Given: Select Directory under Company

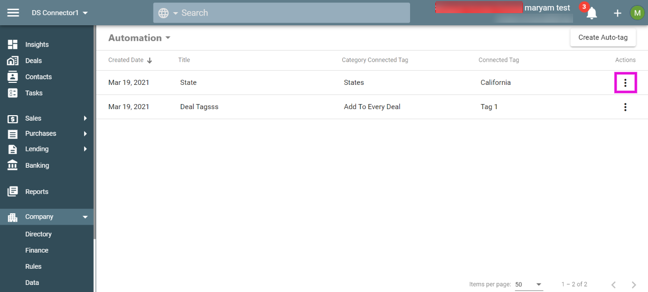Looking at the screenshot, I should click(x=38, y=234).
